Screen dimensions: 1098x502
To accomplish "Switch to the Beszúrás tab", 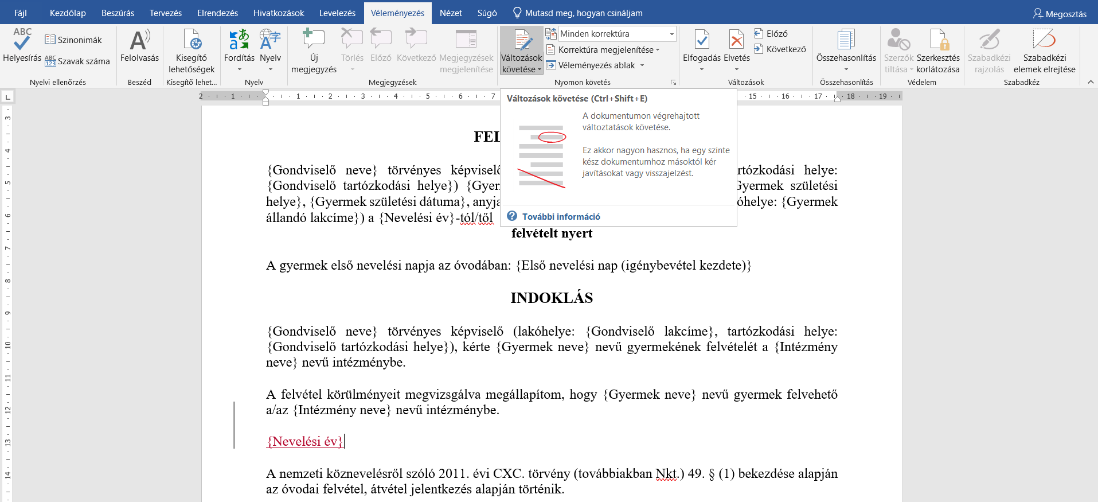I will point(118,13).
